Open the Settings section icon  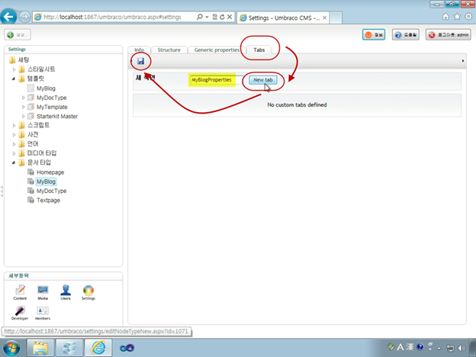(88, 293)
